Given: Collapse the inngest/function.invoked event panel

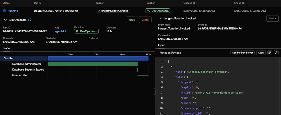Looking at the screenshot, I should coord(161,18).
